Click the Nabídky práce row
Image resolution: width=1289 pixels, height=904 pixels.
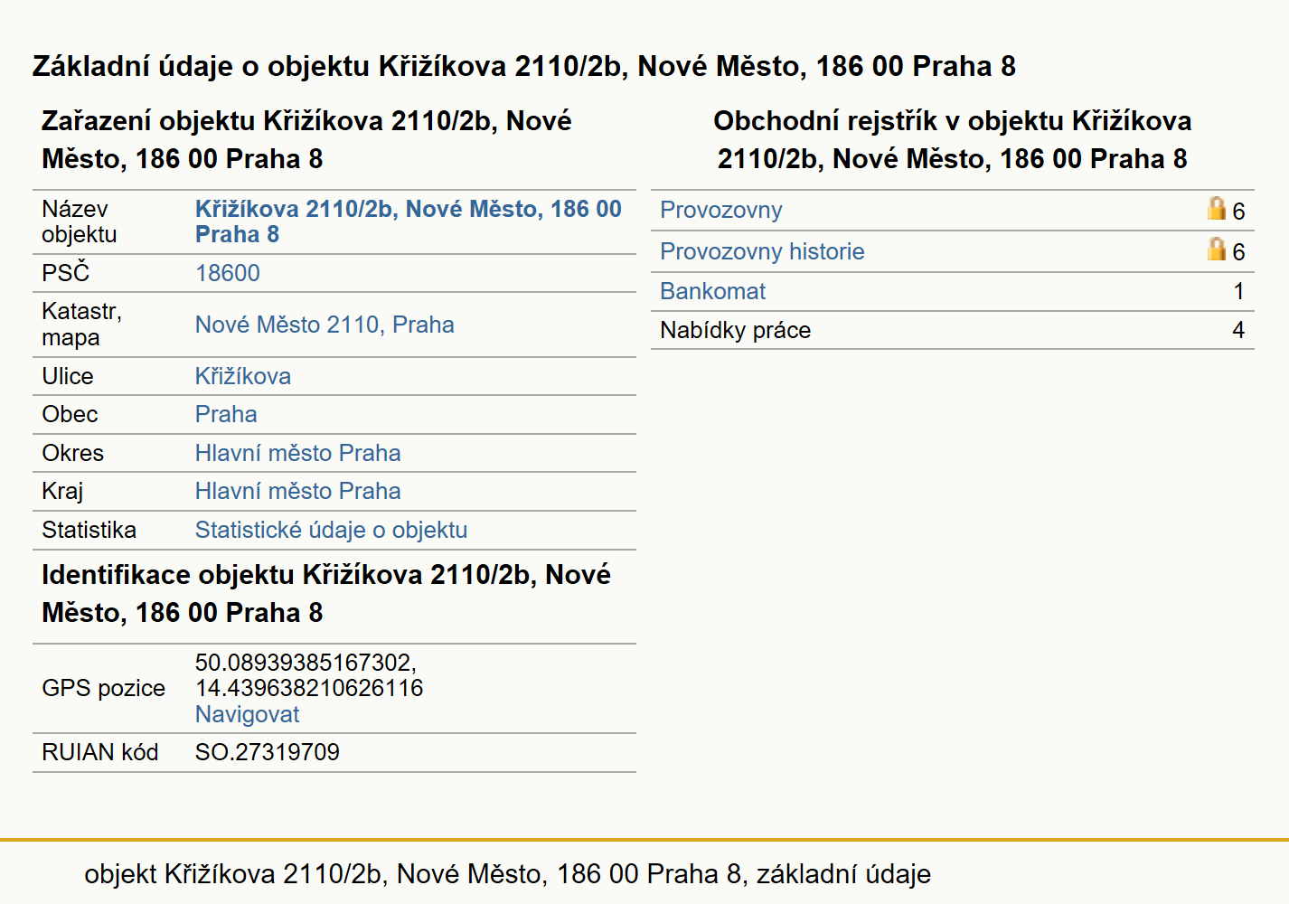pos(952,330)
